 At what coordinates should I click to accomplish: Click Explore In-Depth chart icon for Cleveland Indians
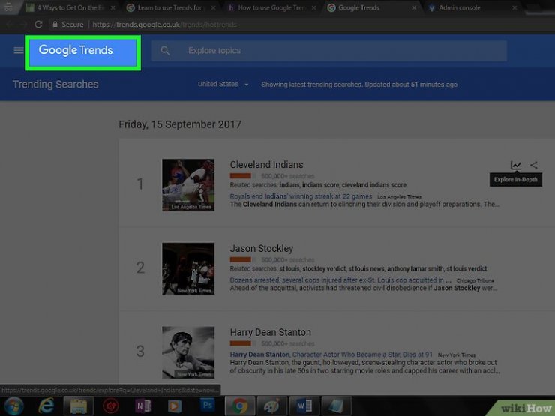point(516,165)
